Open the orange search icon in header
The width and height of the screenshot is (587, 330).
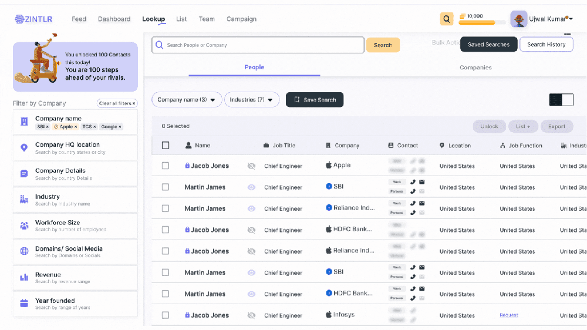pos(446,19)
